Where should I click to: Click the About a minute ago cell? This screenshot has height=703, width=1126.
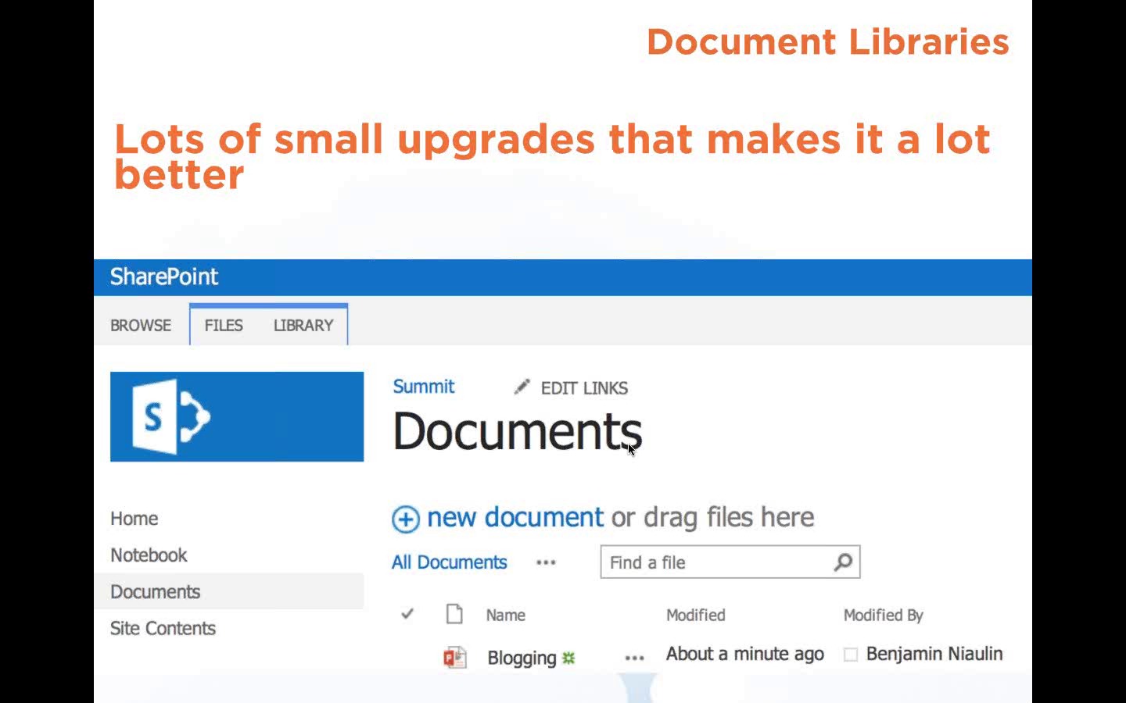(x=745, y=654)
